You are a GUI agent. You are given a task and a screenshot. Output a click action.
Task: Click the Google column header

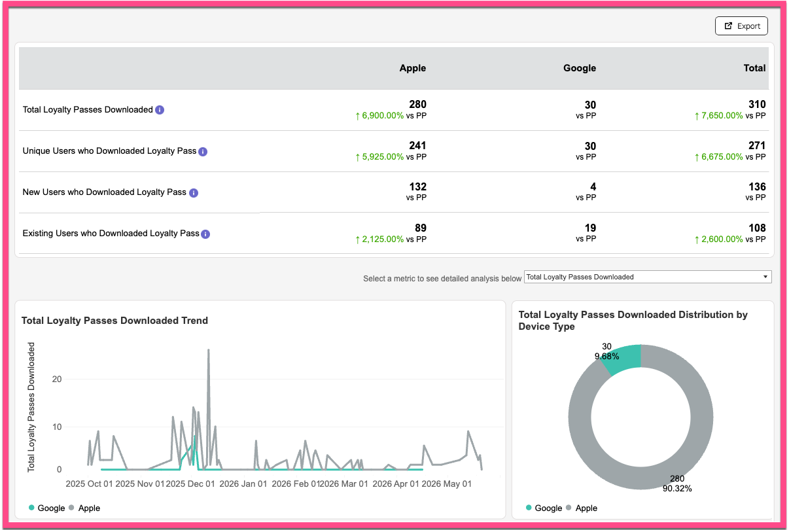point(580,68)
